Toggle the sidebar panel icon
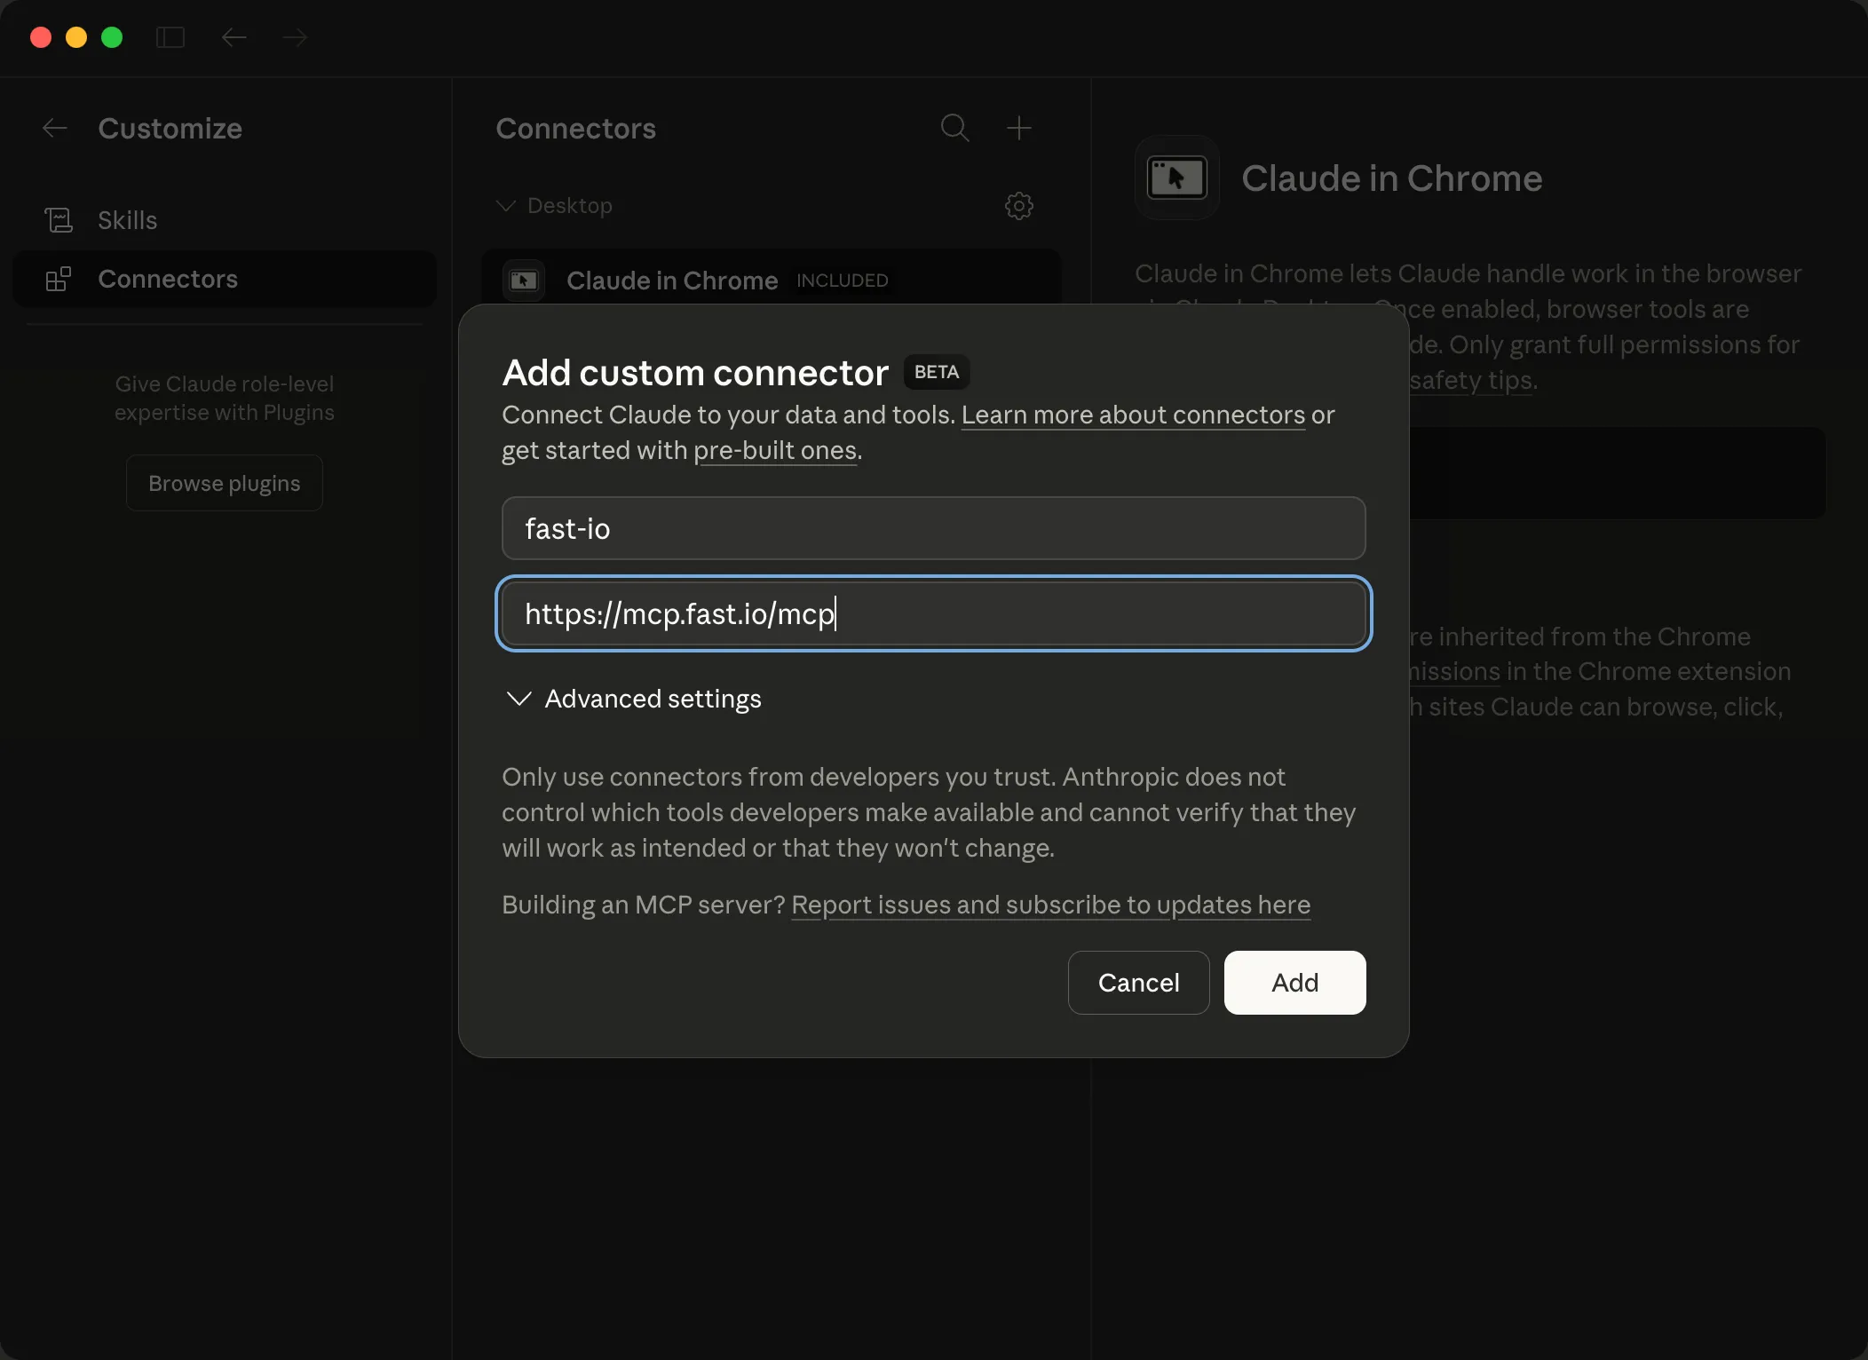Image resolution: width=1868 pixels, height=1360 pixels. [170, 37]
